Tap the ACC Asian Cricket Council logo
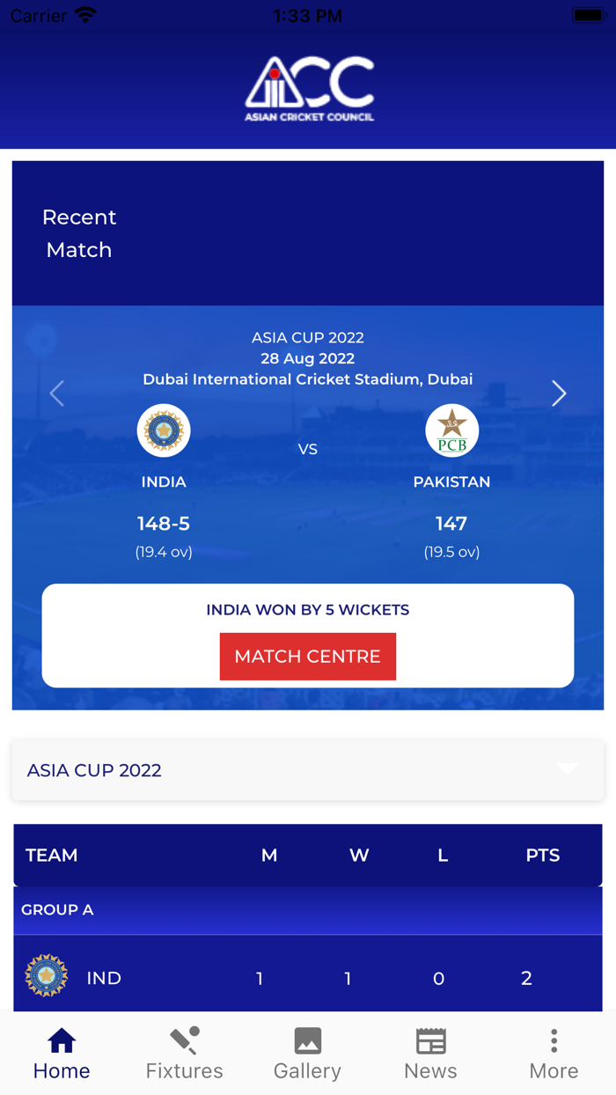The width and height of the screenshot is (616, 1095). tap(309, 89)
